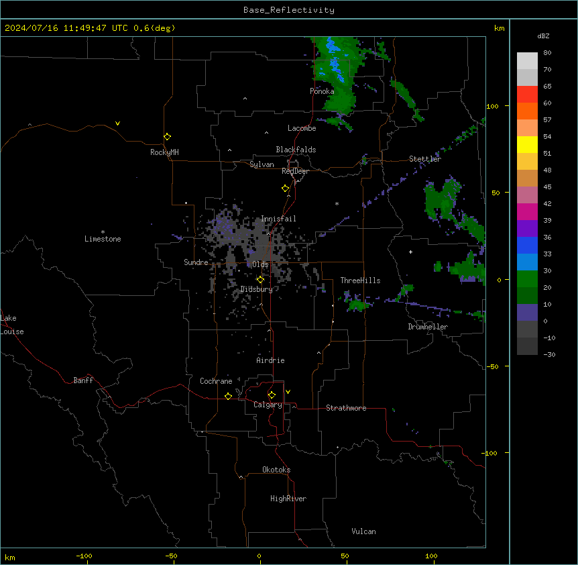The height and width of the screenshot is (565, 578).
Task: Click the Stettler city label
Action: click(x=424, y=159)
